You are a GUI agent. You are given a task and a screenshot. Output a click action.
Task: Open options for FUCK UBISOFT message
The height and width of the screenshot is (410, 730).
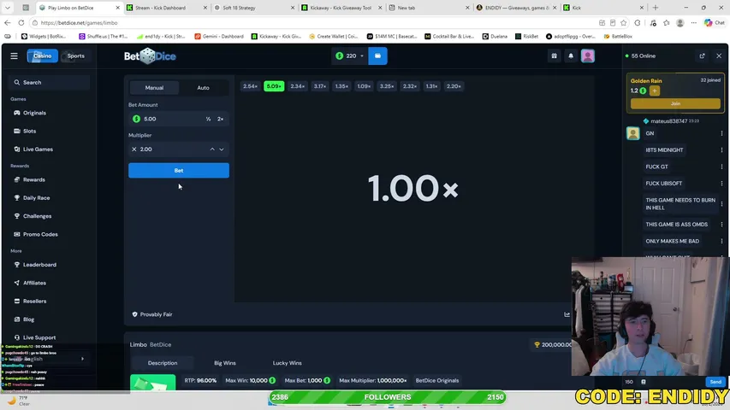click(x=721, y=184)
